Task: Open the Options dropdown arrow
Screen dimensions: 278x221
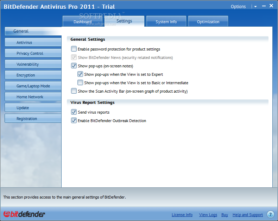Action: tap(255, 7)
